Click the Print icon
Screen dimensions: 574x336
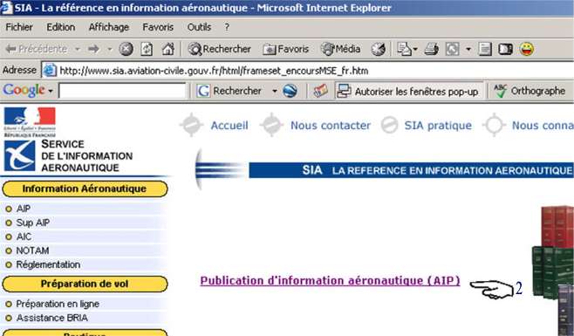(x=431, y=49)
